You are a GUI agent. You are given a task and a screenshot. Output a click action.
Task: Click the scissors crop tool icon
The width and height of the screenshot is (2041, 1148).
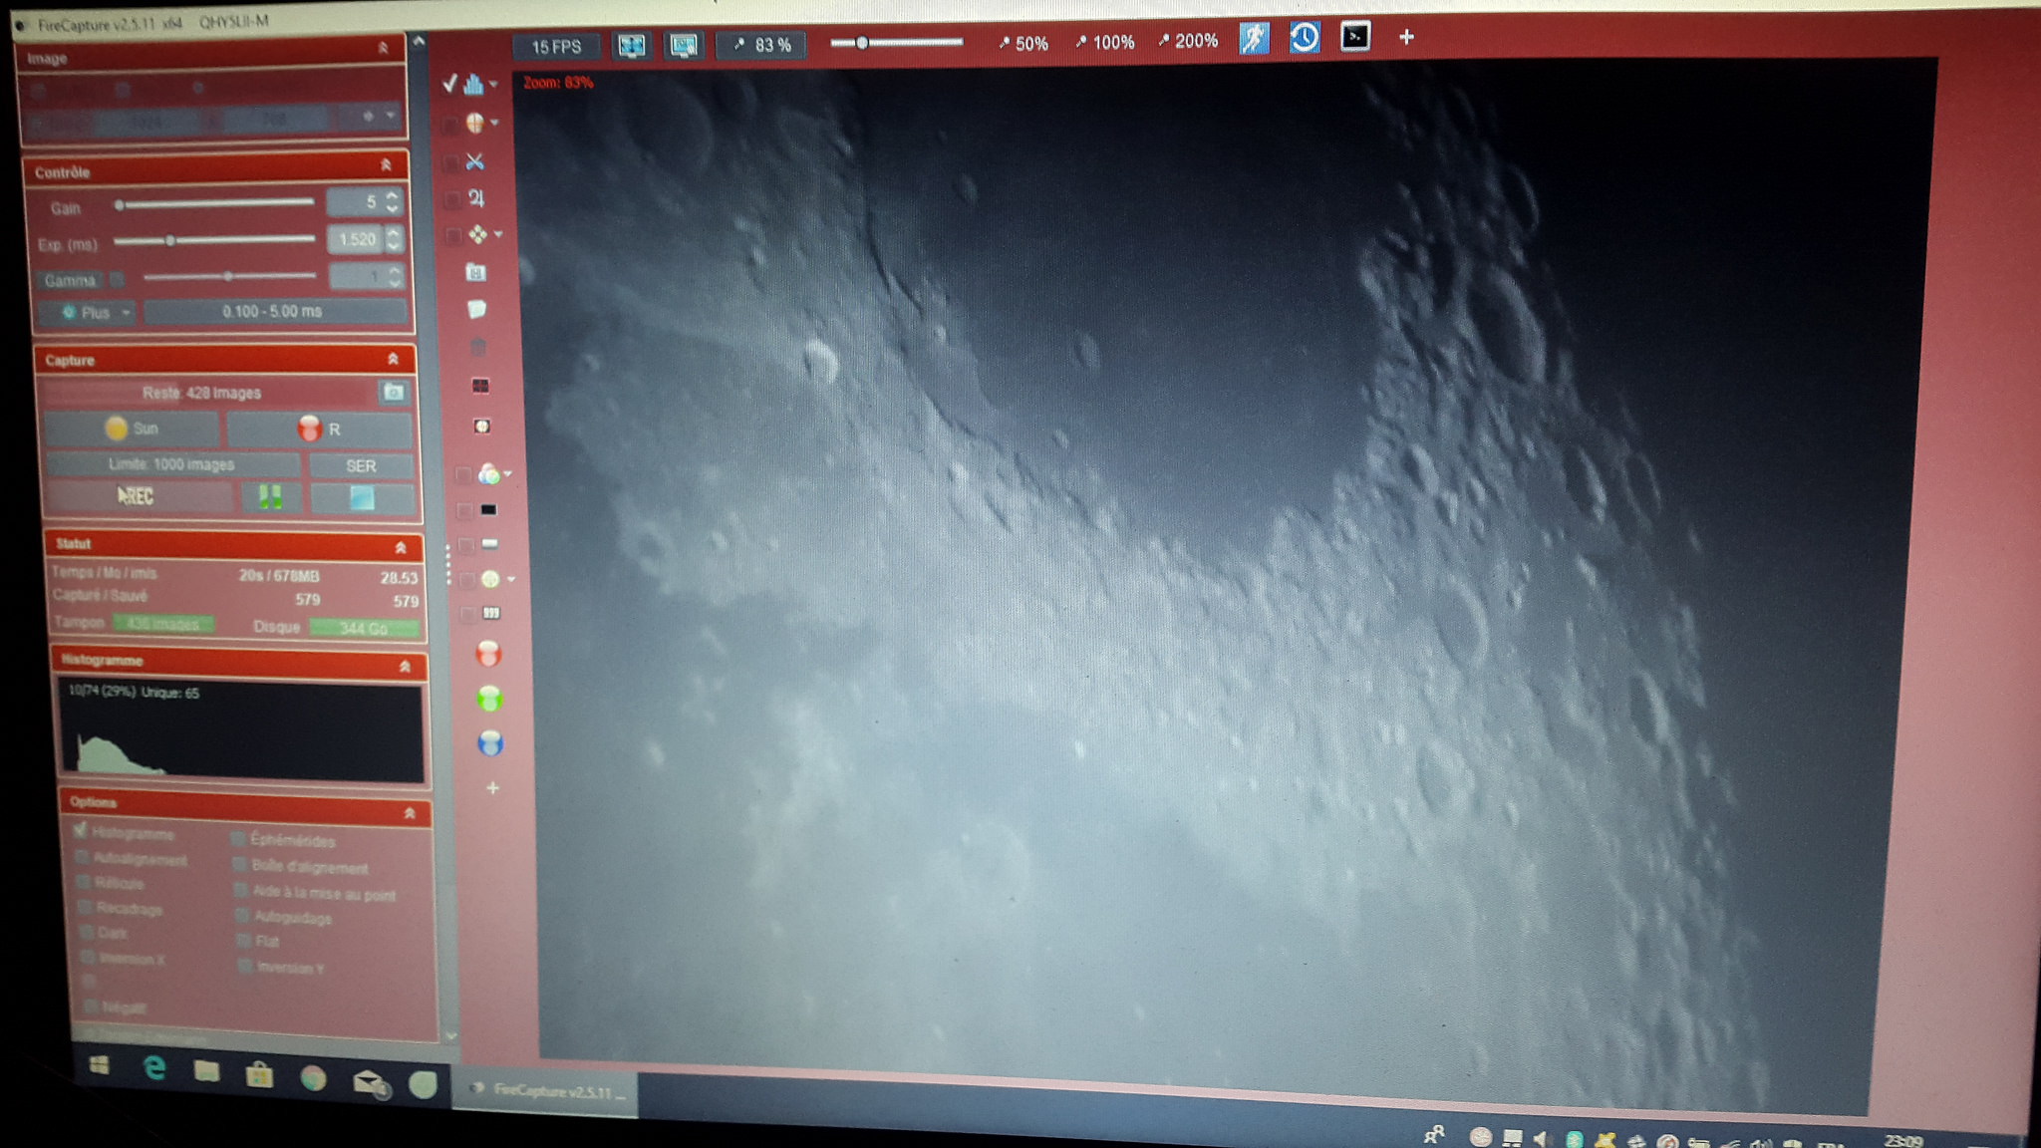click(475, 161)
